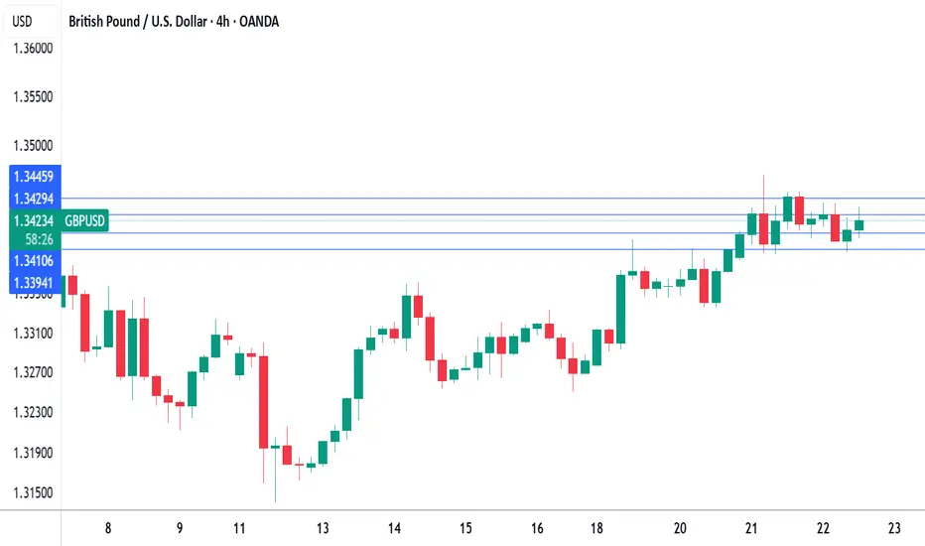Click the date 23 on time axis
Viewport: 925px width, 546px height.
pos(894,528)
